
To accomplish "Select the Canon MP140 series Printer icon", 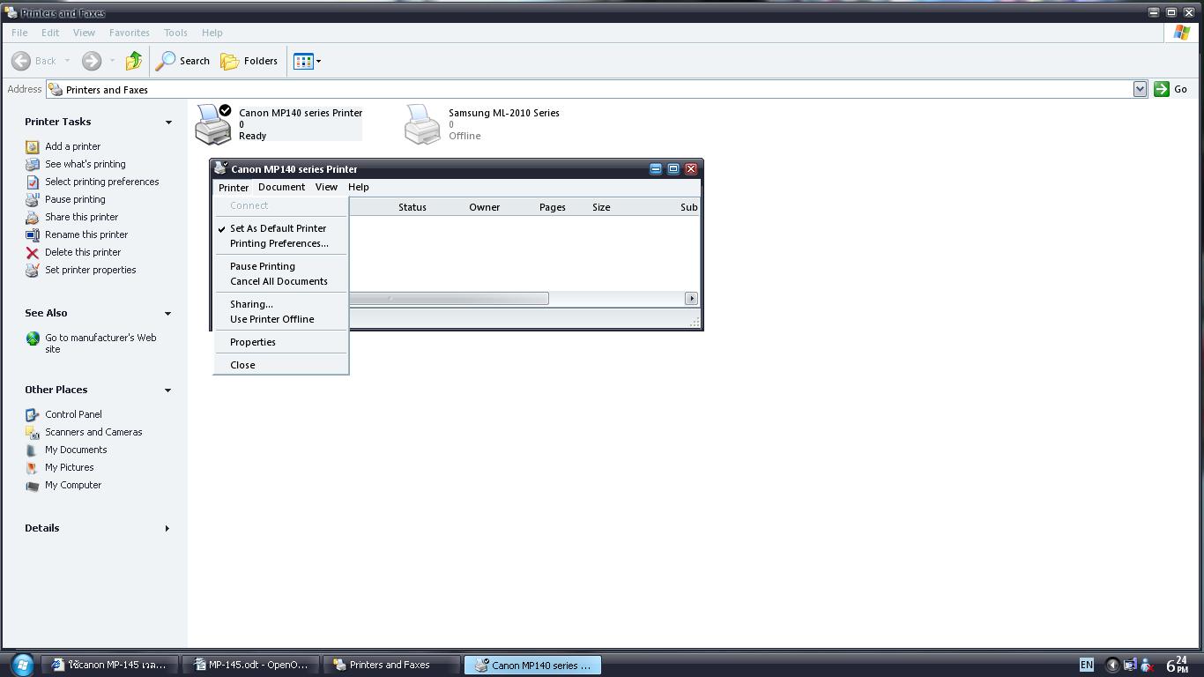I will coord(213,123).
